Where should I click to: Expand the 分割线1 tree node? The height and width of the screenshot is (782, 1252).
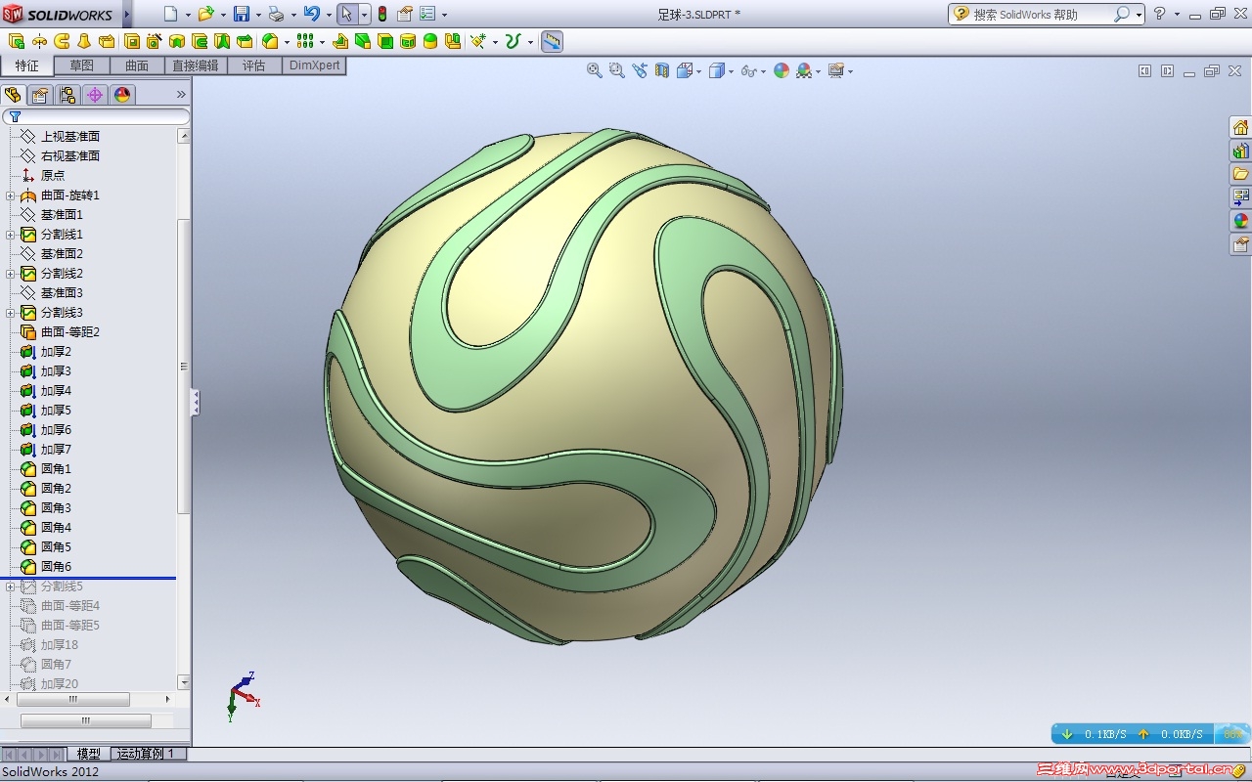coord(11,235)
